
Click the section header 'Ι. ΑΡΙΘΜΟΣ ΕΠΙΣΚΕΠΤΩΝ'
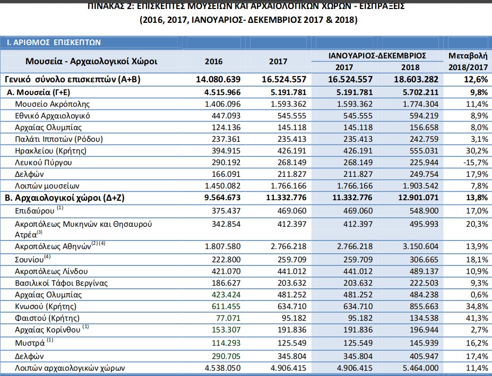click(54, 42)
